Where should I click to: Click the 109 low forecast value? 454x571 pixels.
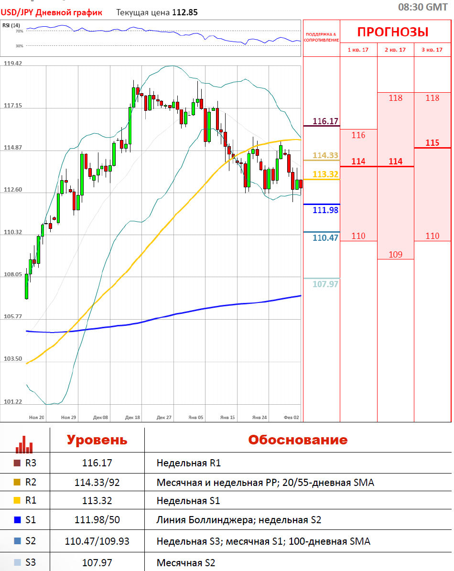pos(395,254)
